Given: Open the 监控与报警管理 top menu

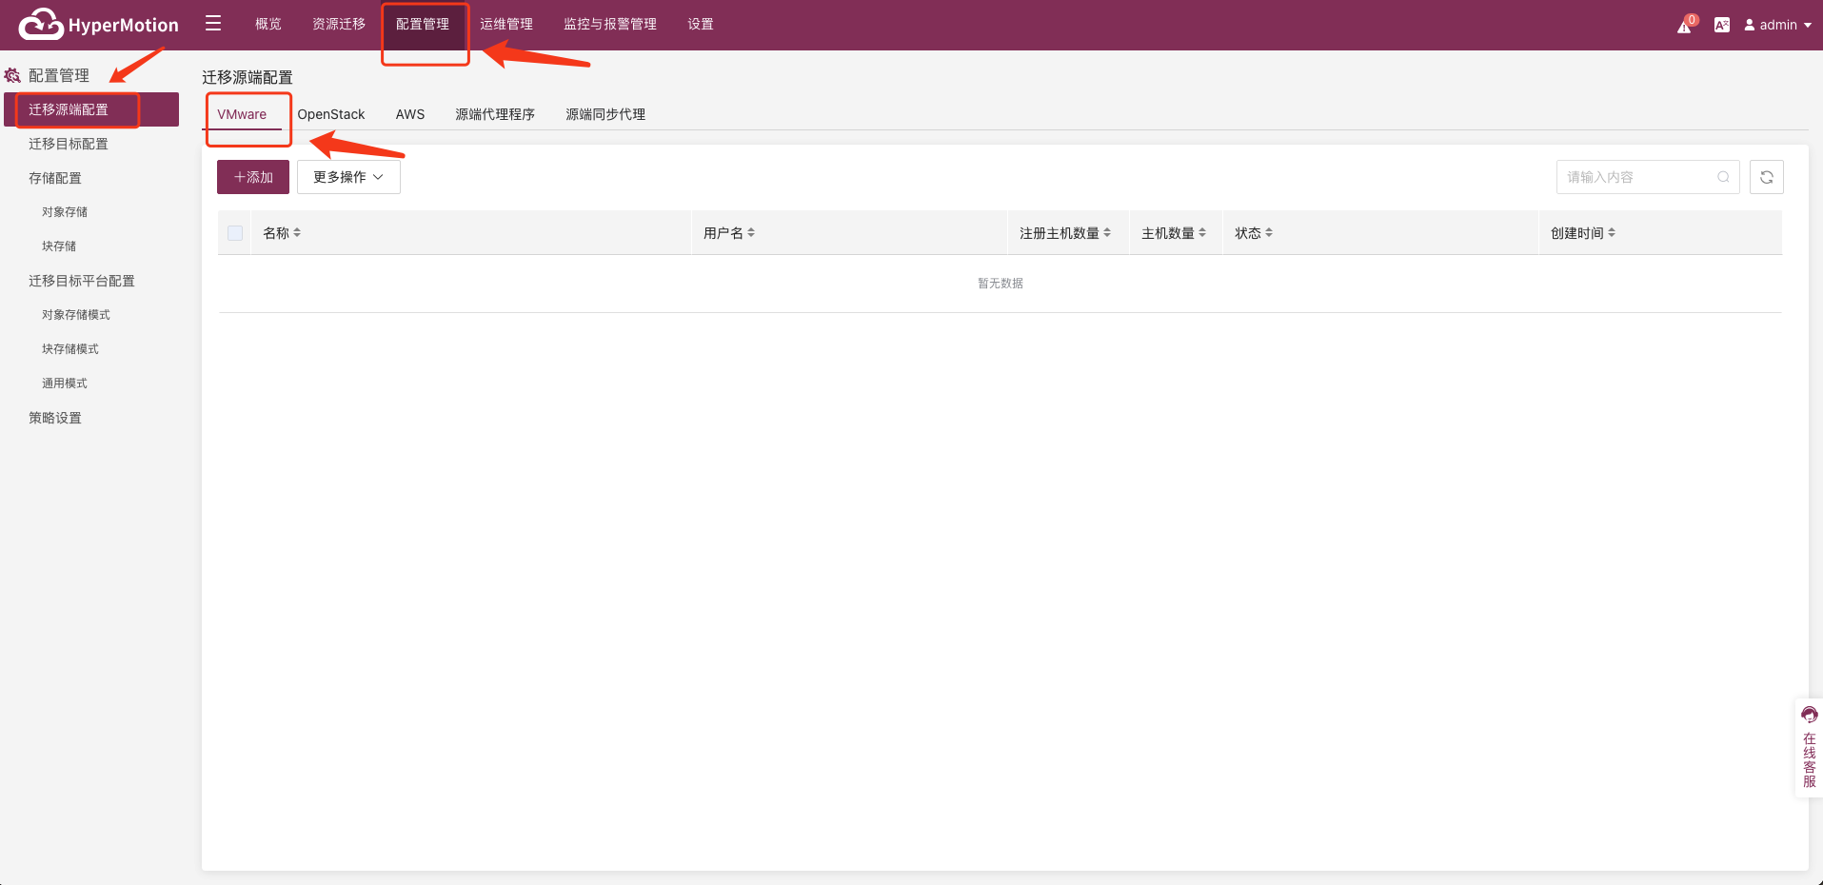Looking at the screenshot, I should (610, 24).
